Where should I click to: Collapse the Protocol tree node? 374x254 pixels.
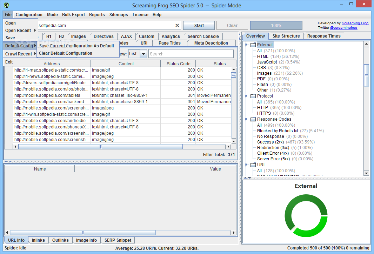246,96
